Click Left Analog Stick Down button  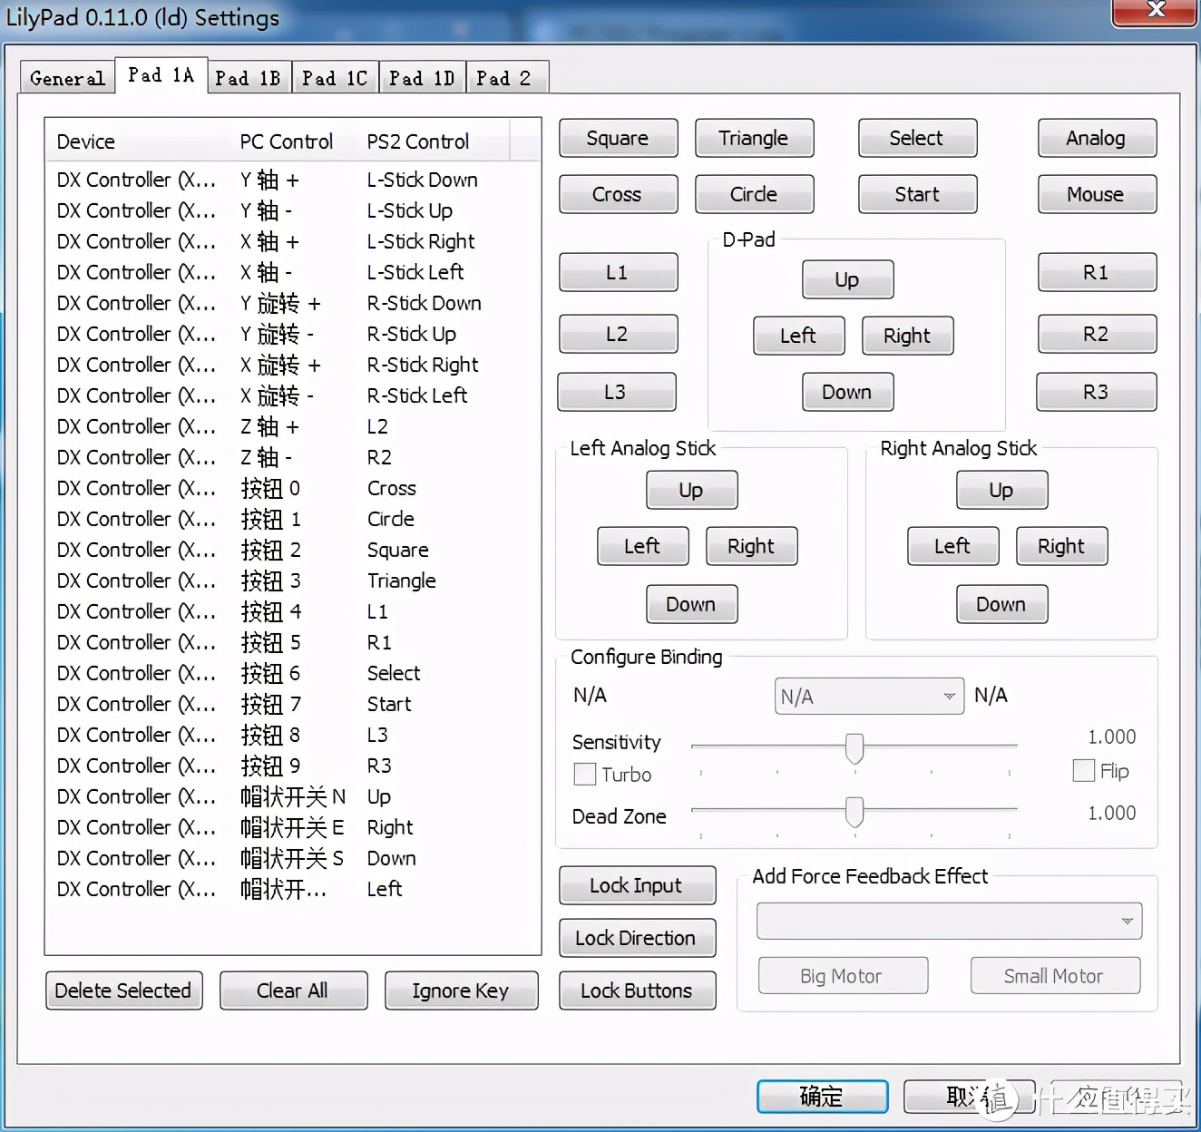point(690,604)
